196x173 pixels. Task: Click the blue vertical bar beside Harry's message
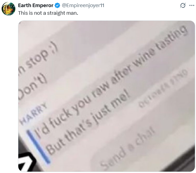pyautogui.click(x=39, y=147)
